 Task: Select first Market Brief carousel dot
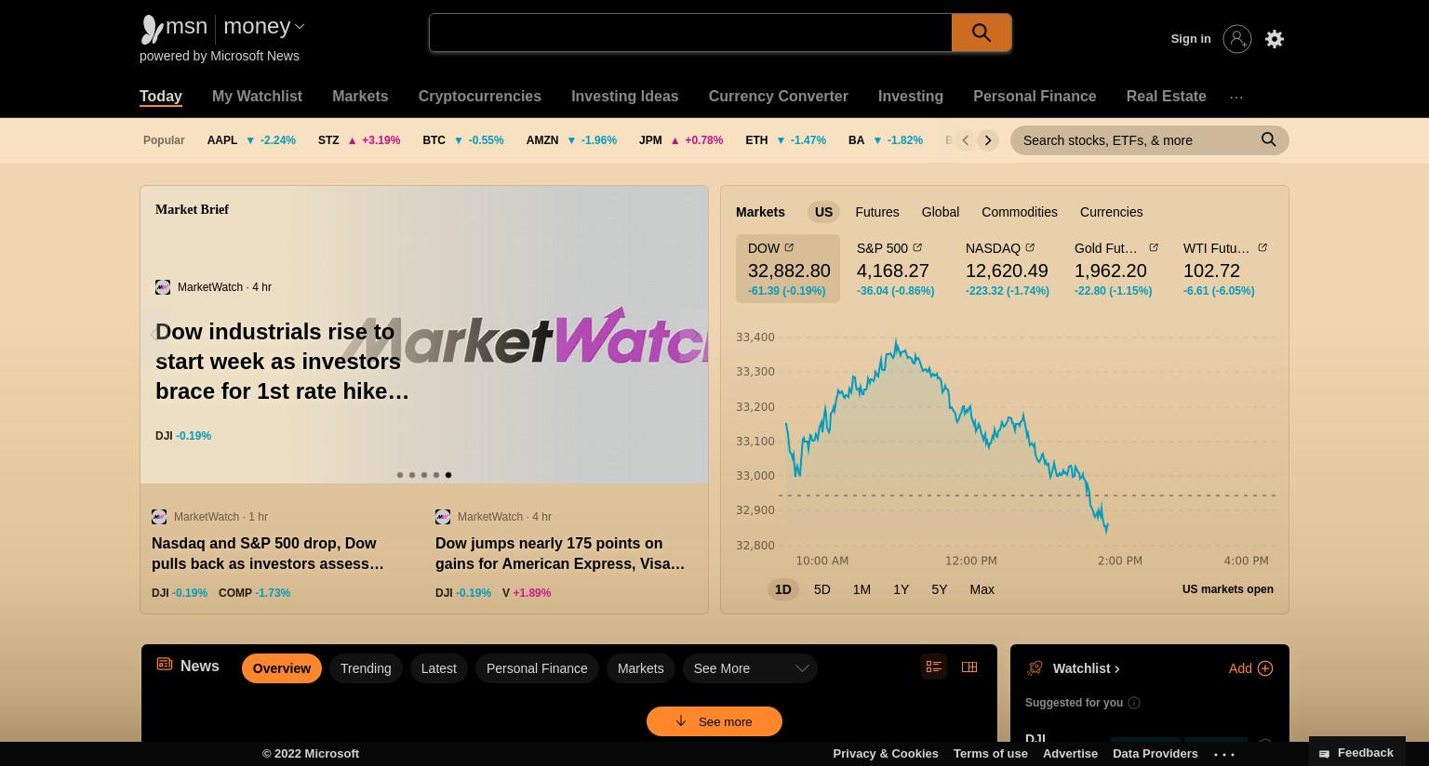tap(400, 475)
